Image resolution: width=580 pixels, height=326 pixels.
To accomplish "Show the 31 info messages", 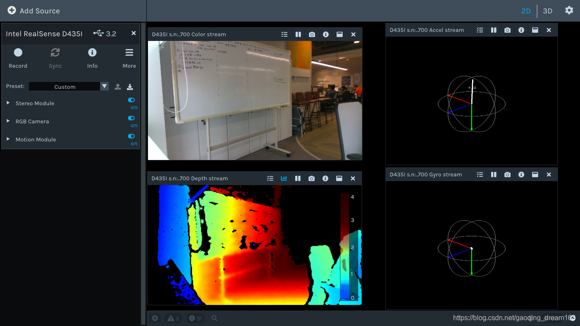I will (196, 318).
